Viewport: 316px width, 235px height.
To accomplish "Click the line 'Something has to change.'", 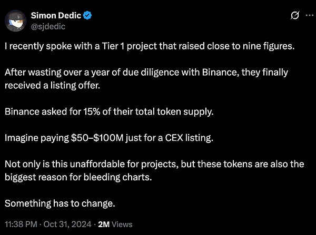I will [x=60, y=203].
